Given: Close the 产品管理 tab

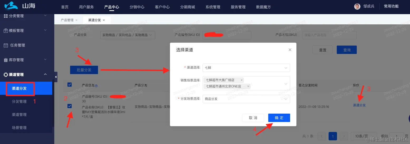Looking at the screenshot, I should pyautogui.click(x=76, y=20).
